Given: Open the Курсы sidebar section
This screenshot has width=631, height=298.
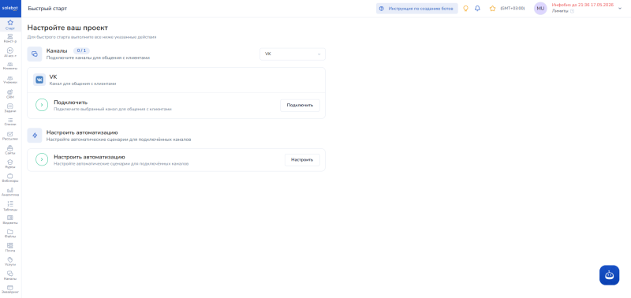Looking at the screenshot, I should [10, 164].
